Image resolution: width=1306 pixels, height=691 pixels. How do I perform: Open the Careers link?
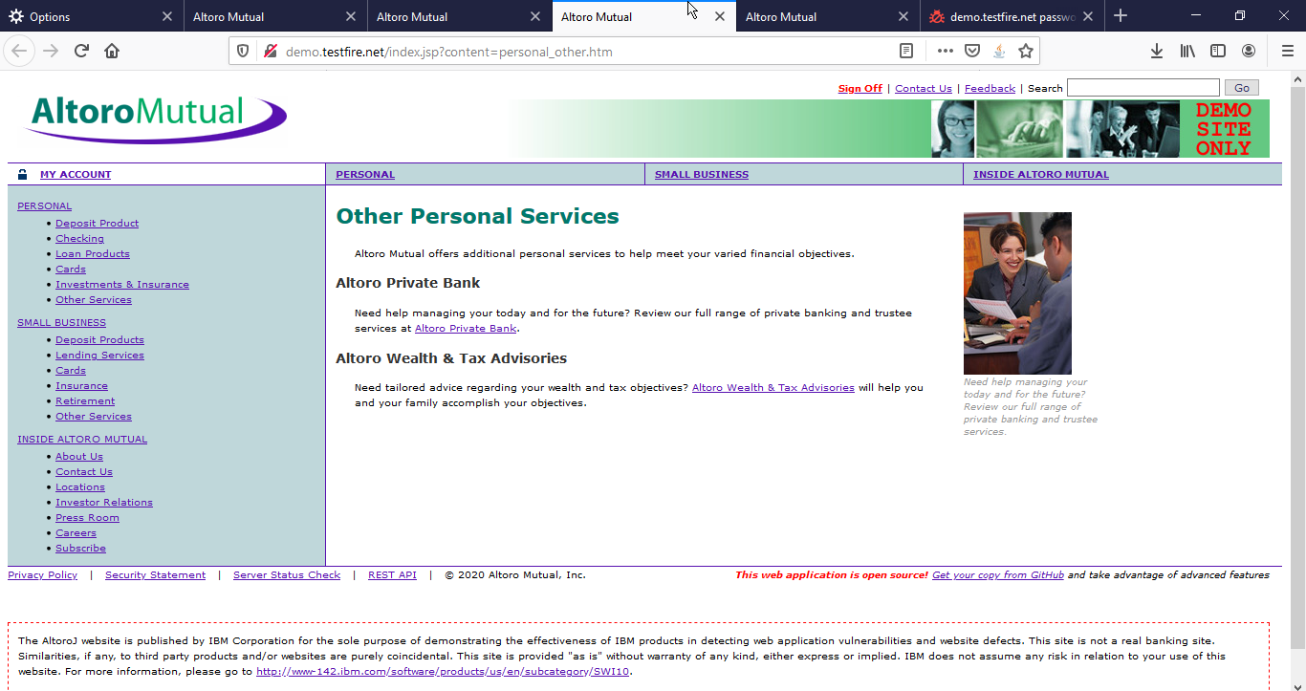click(x=76, y=532)
